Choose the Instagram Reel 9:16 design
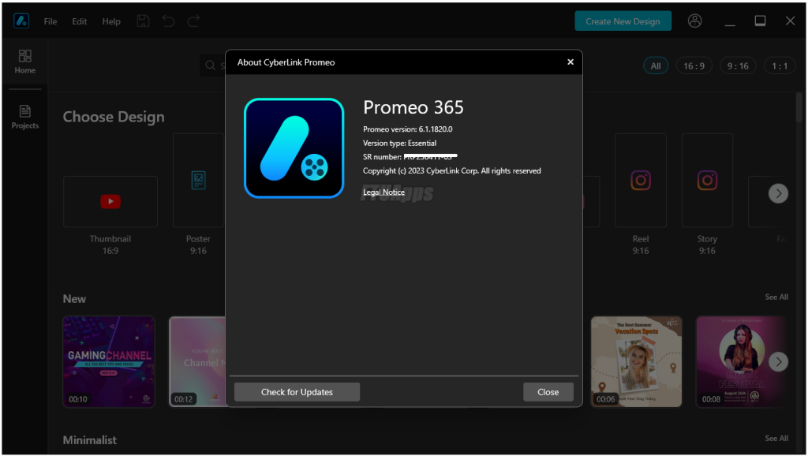Screen dimensions: 808x456 641,181
